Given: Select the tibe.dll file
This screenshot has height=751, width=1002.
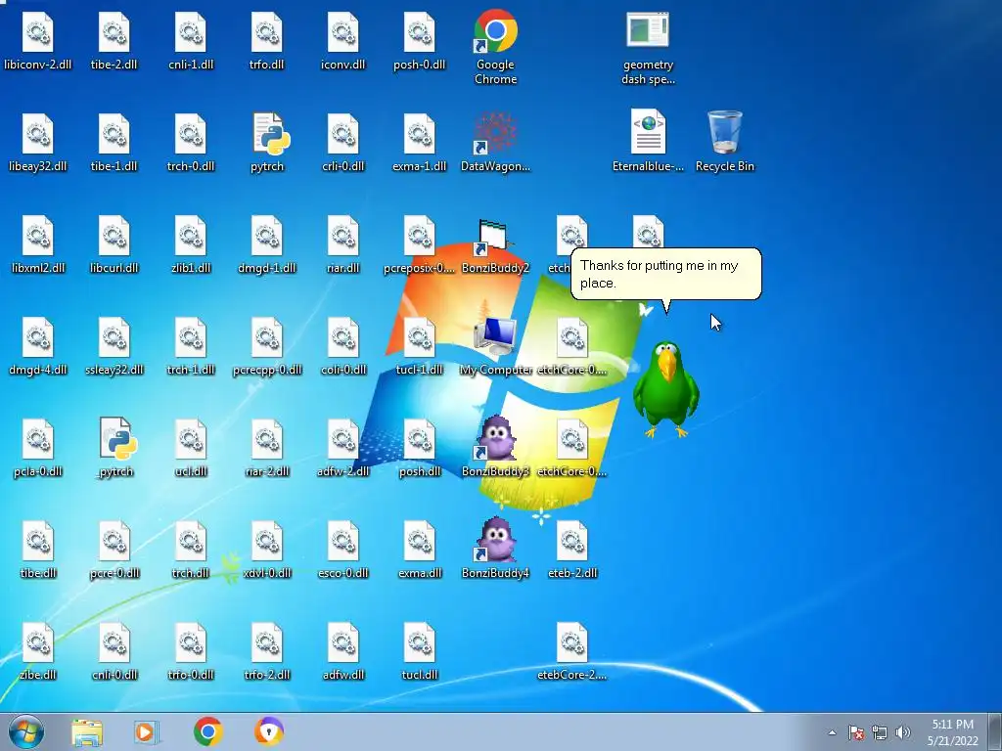Looking at the screenshot, I should coord(38,550).
